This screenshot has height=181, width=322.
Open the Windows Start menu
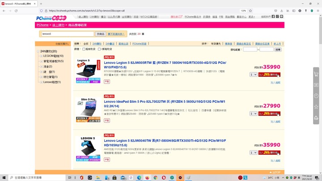click(4, 177)
